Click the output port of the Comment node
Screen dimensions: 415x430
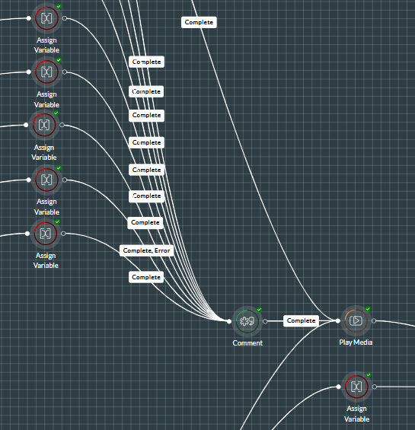[265, 321]
